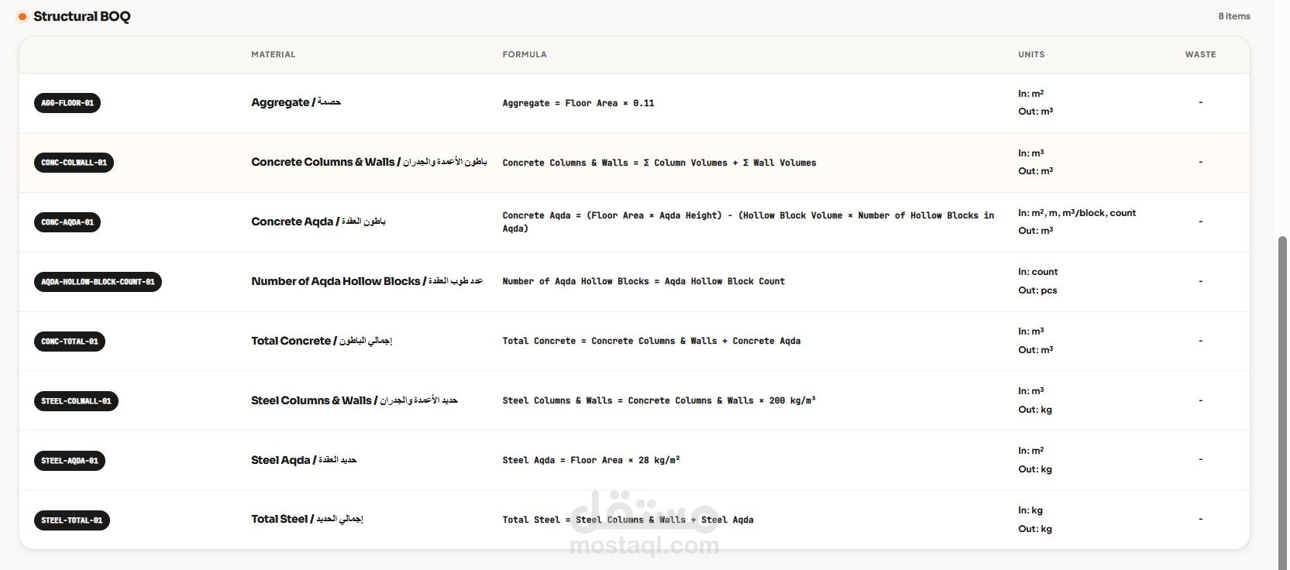Click the CONC-AQDA-01 code badge
This screenshot has width=1290, height=570.
[67, 222]
